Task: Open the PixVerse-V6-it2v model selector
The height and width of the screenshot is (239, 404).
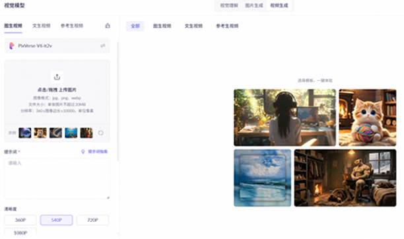Action: [57, 46]
